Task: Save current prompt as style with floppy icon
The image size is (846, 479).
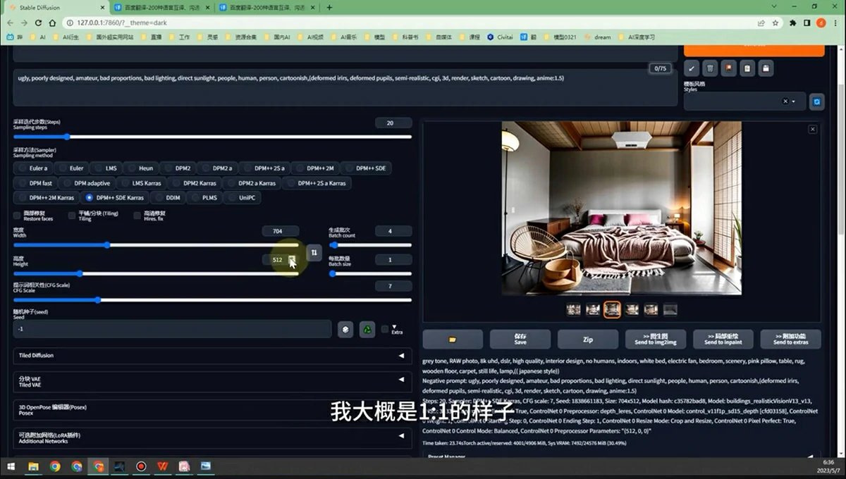Action: click(x=766, y=68)
